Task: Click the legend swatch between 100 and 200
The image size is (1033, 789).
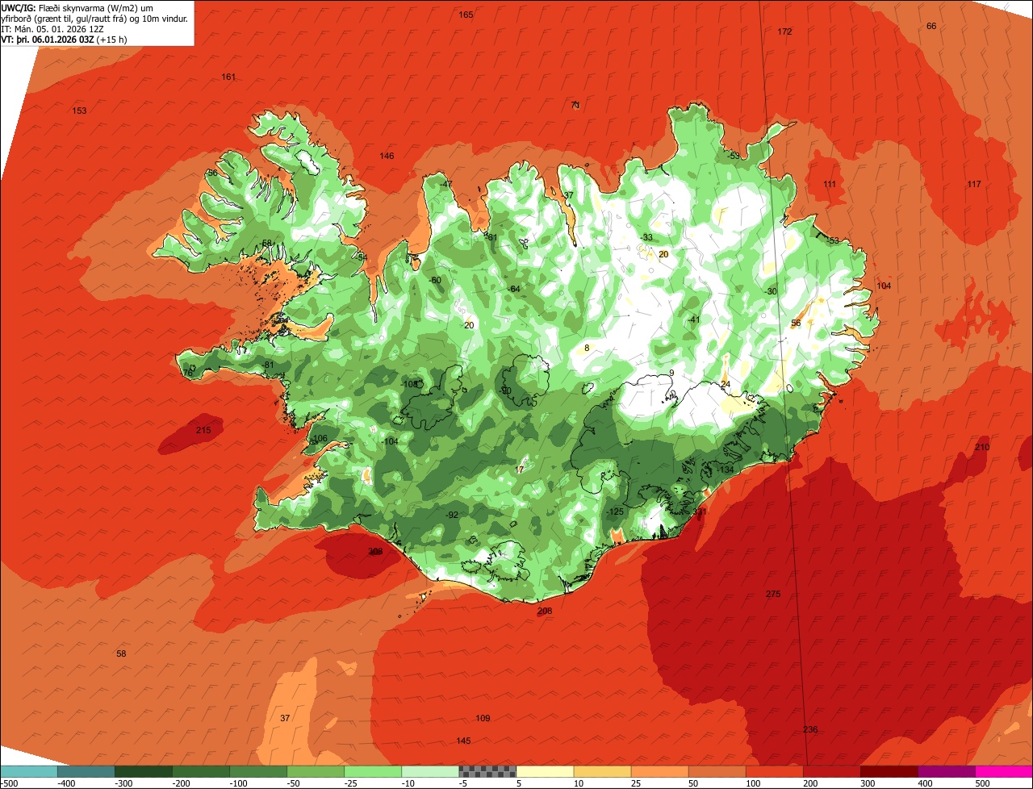Action: pyautogui.click(x=775, y=770)
